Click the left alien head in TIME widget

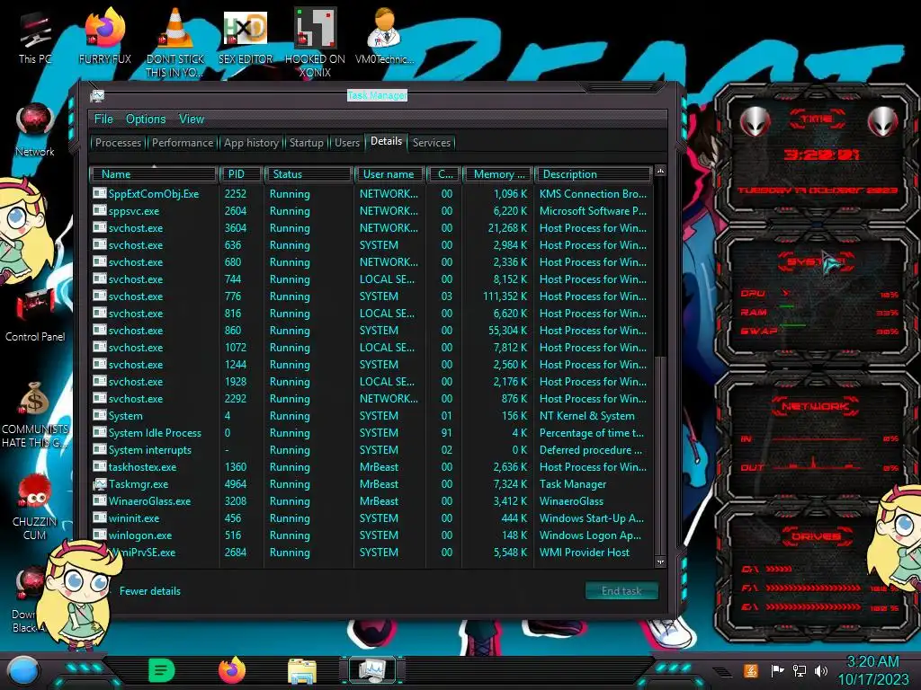pyautogui.click(x=755, y=122)
